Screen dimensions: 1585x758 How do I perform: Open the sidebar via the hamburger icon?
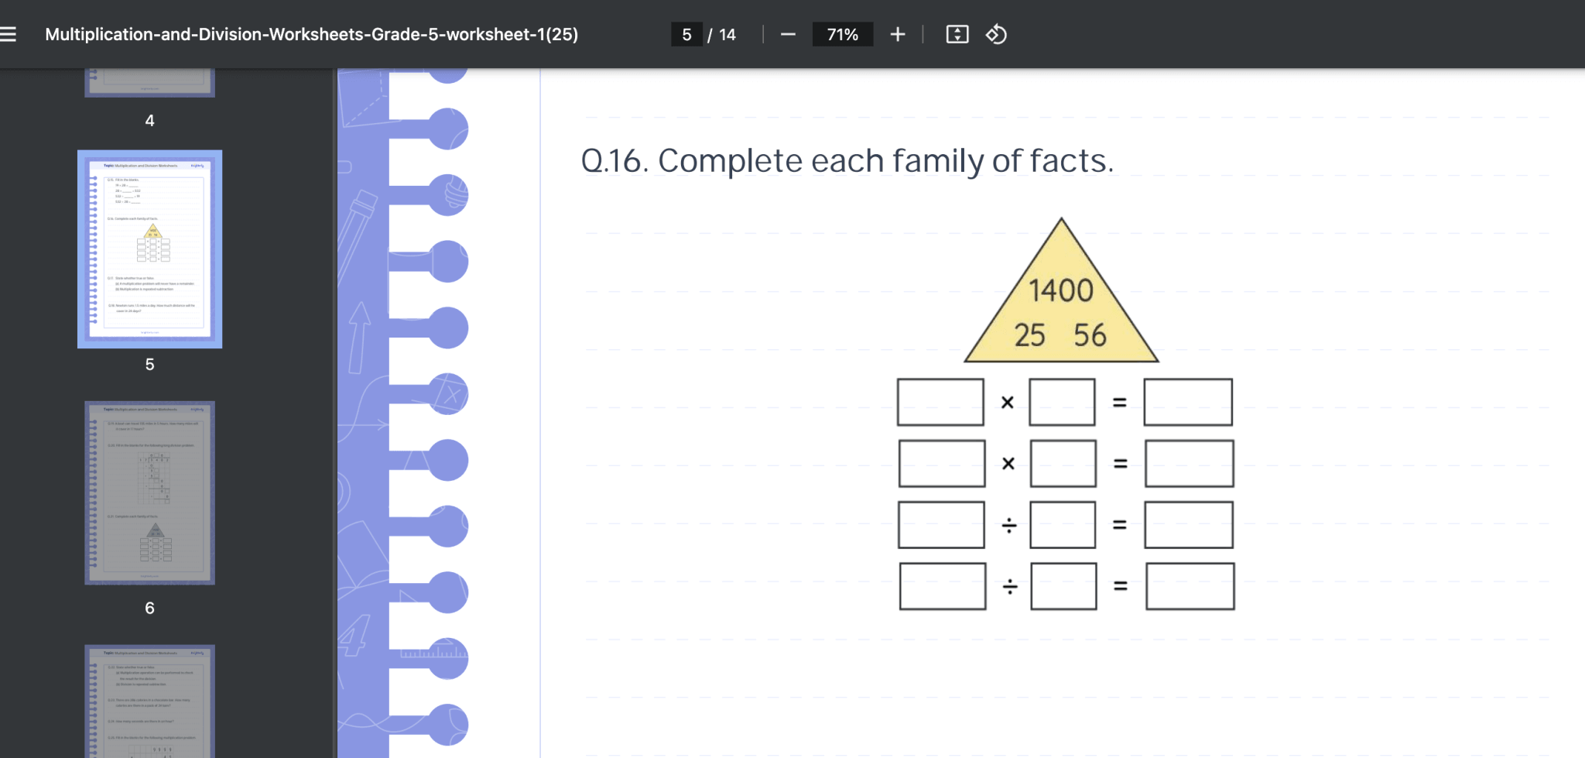tap(10, 33)
